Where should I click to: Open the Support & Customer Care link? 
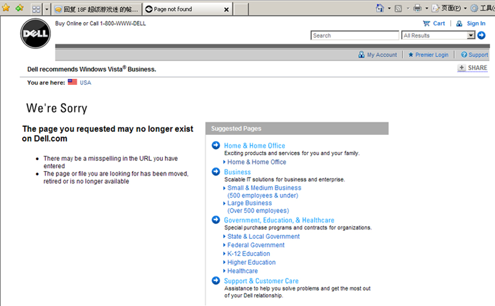(x=261, y=281)
